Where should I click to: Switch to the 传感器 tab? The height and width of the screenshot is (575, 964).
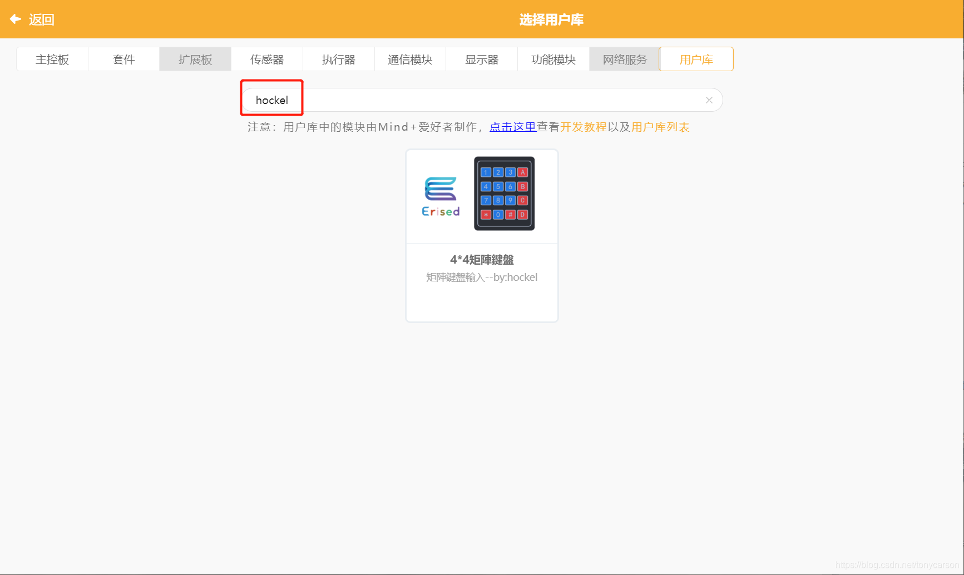(266, 59)
